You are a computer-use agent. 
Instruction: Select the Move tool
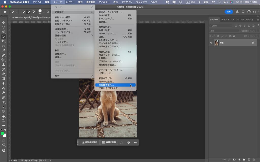click(x=3, y=23)
